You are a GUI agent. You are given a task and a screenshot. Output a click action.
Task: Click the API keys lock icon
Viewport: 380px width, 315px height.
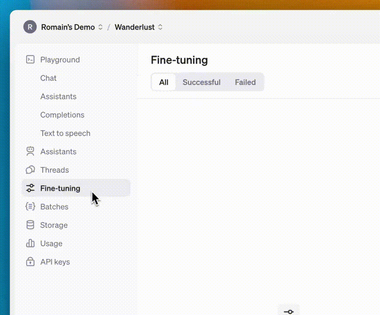(x=30, y=262)
